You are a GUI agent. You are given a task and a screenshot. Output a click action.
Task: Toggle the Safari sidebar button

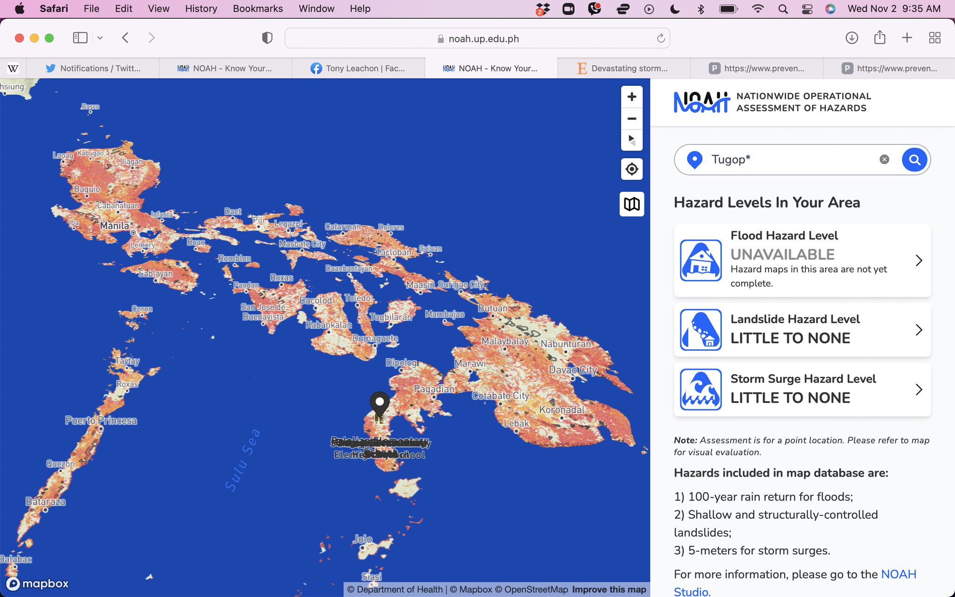pyautogui.click(x=80, y=38)
